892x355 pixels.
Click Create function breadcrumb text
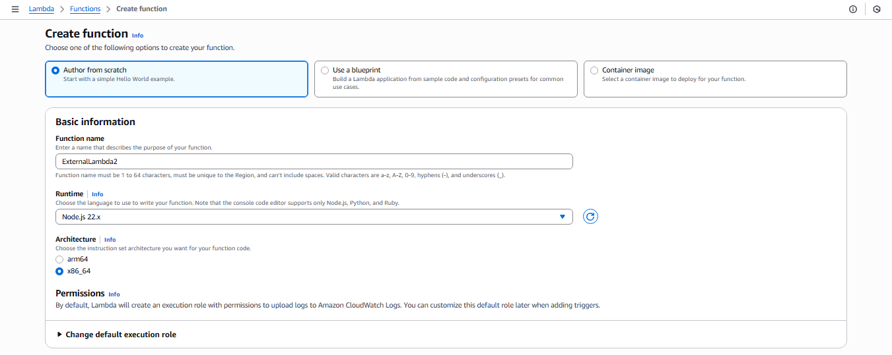pyautogui.click(x=141, y=9)
